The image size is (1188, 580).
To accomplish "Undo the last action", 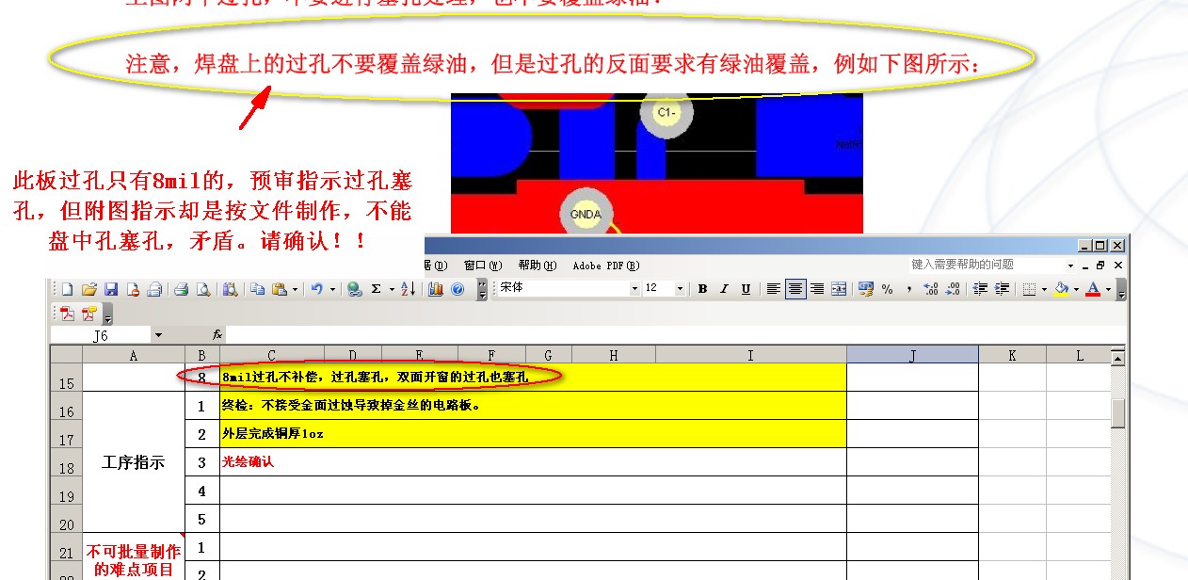I will click(x=317, y=289).
